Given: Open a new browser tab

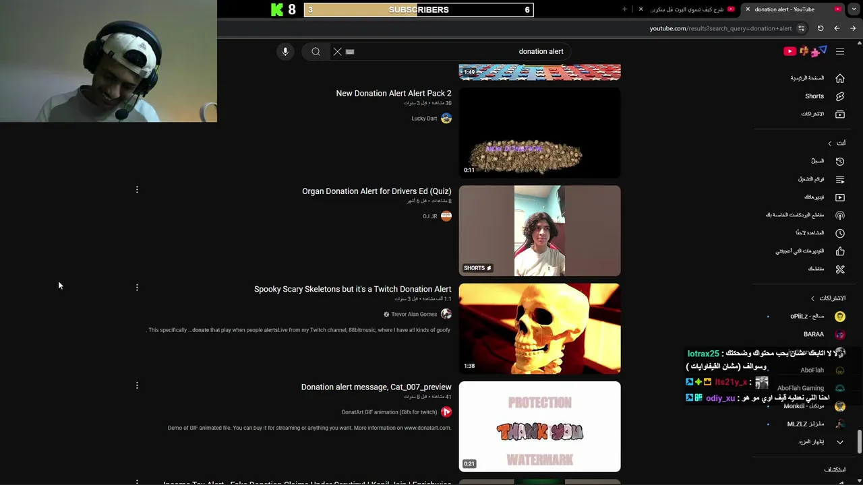Looking at the screenshot, I should [624, 9].
